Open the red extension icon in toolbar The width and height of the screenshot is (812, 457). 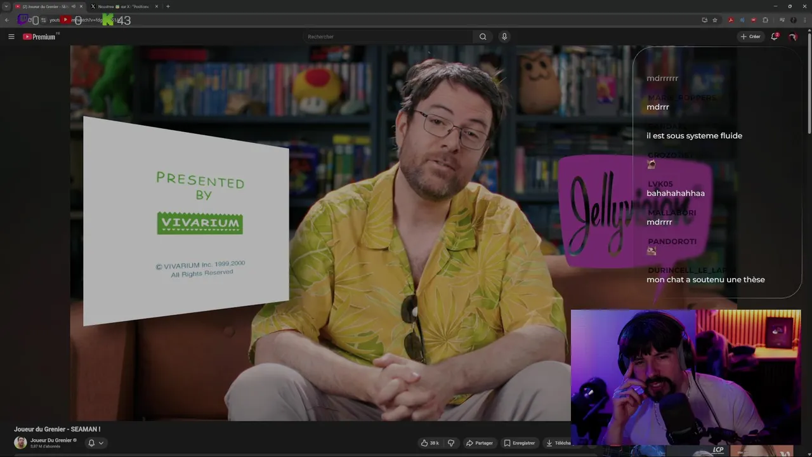click(x=754, y=20)
